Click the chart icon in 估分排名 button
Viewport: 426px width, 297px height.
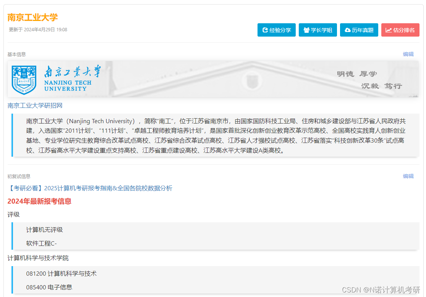(x=389, y=30)
